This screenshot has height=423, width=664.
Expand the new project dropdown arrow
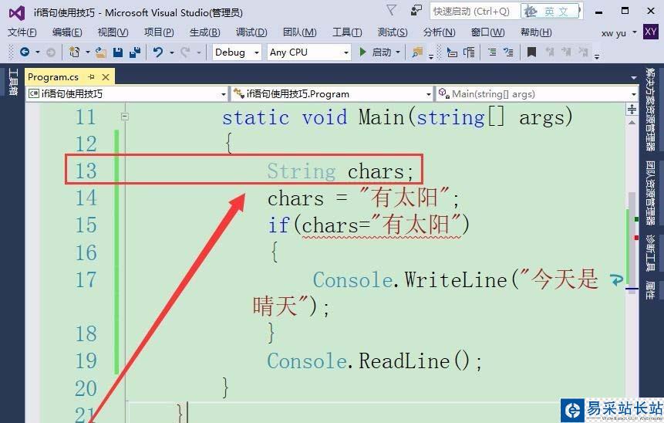pos(87,52)
